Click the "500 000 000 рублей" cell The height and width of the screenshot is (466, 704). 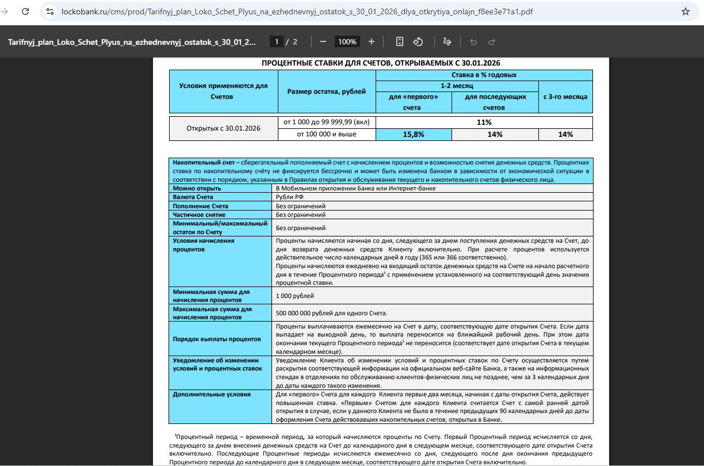coord(331,313)
